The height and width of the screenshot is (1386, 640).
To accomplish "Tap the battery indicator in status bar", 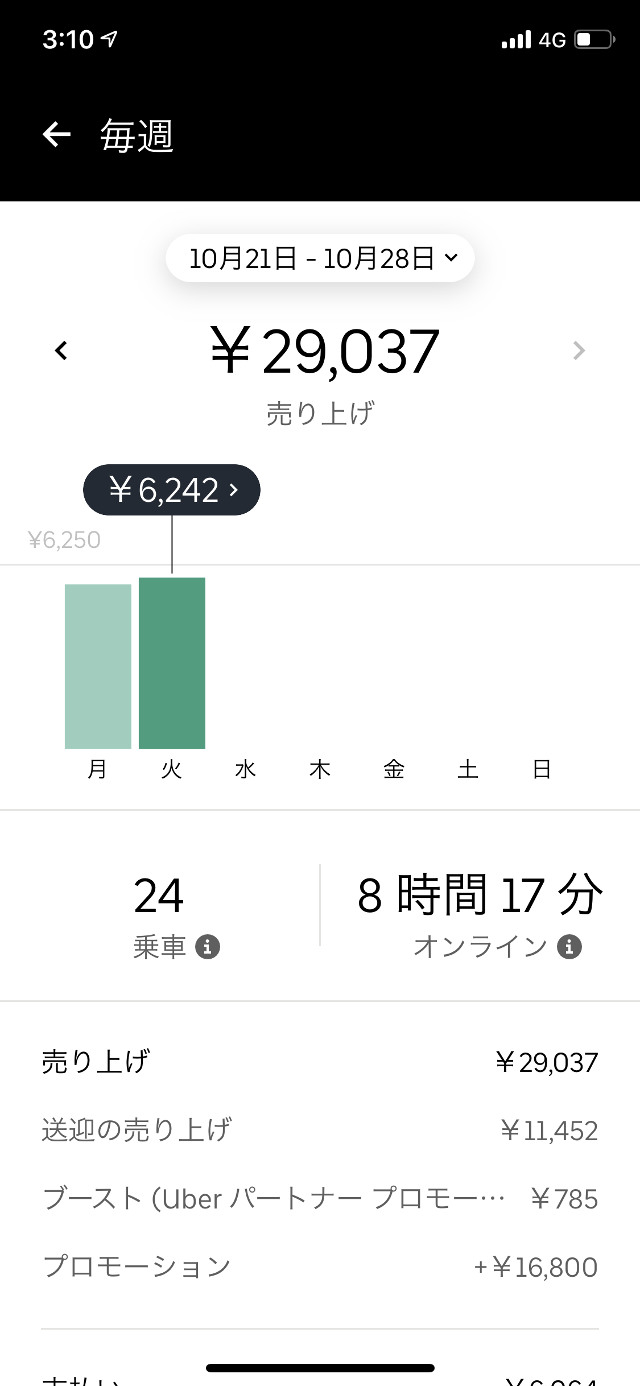I will pyautogui.click(x=595, y=40).
